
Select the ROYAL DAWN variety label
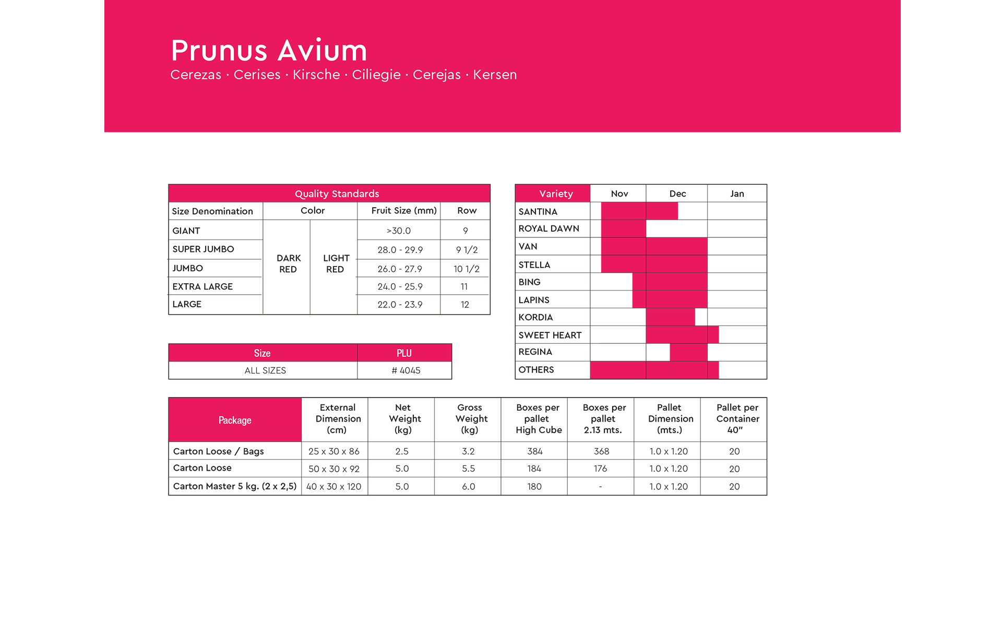[548, 229]
